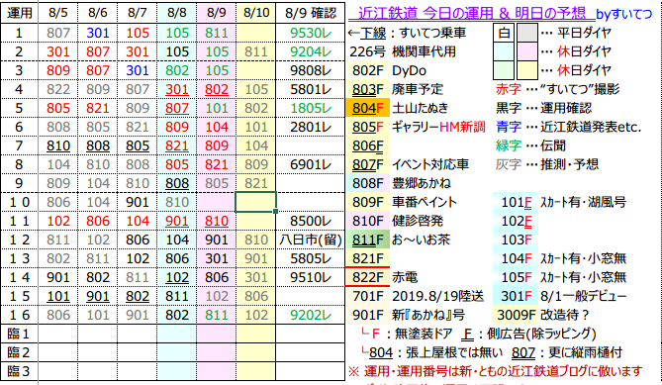Select the 803F cell beside 廃車予定

(368, 89)
